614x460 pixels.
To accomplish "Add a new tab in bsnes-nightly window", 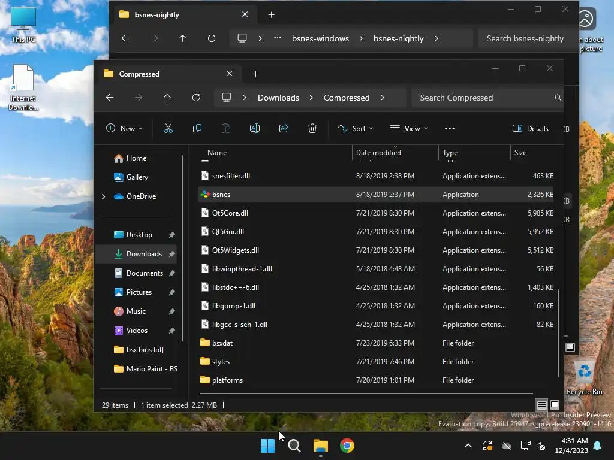I will 272,14.
